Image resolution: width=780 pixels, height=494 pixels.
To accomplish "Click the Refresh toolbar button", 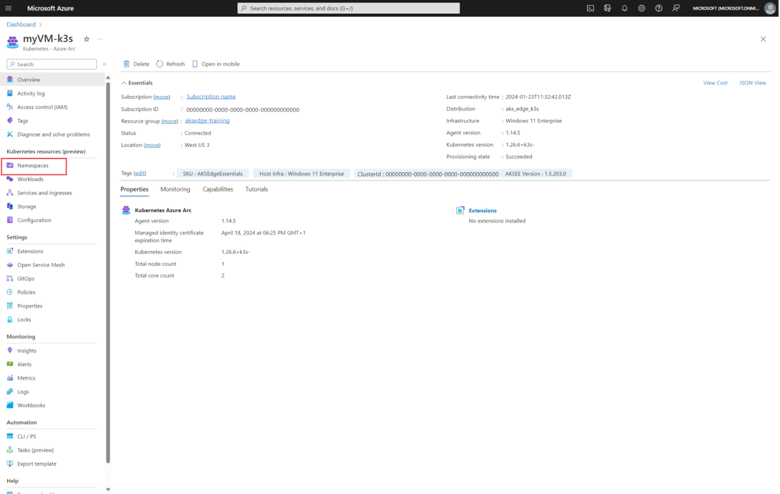I will pyautogui.click(x=171, y=64).
